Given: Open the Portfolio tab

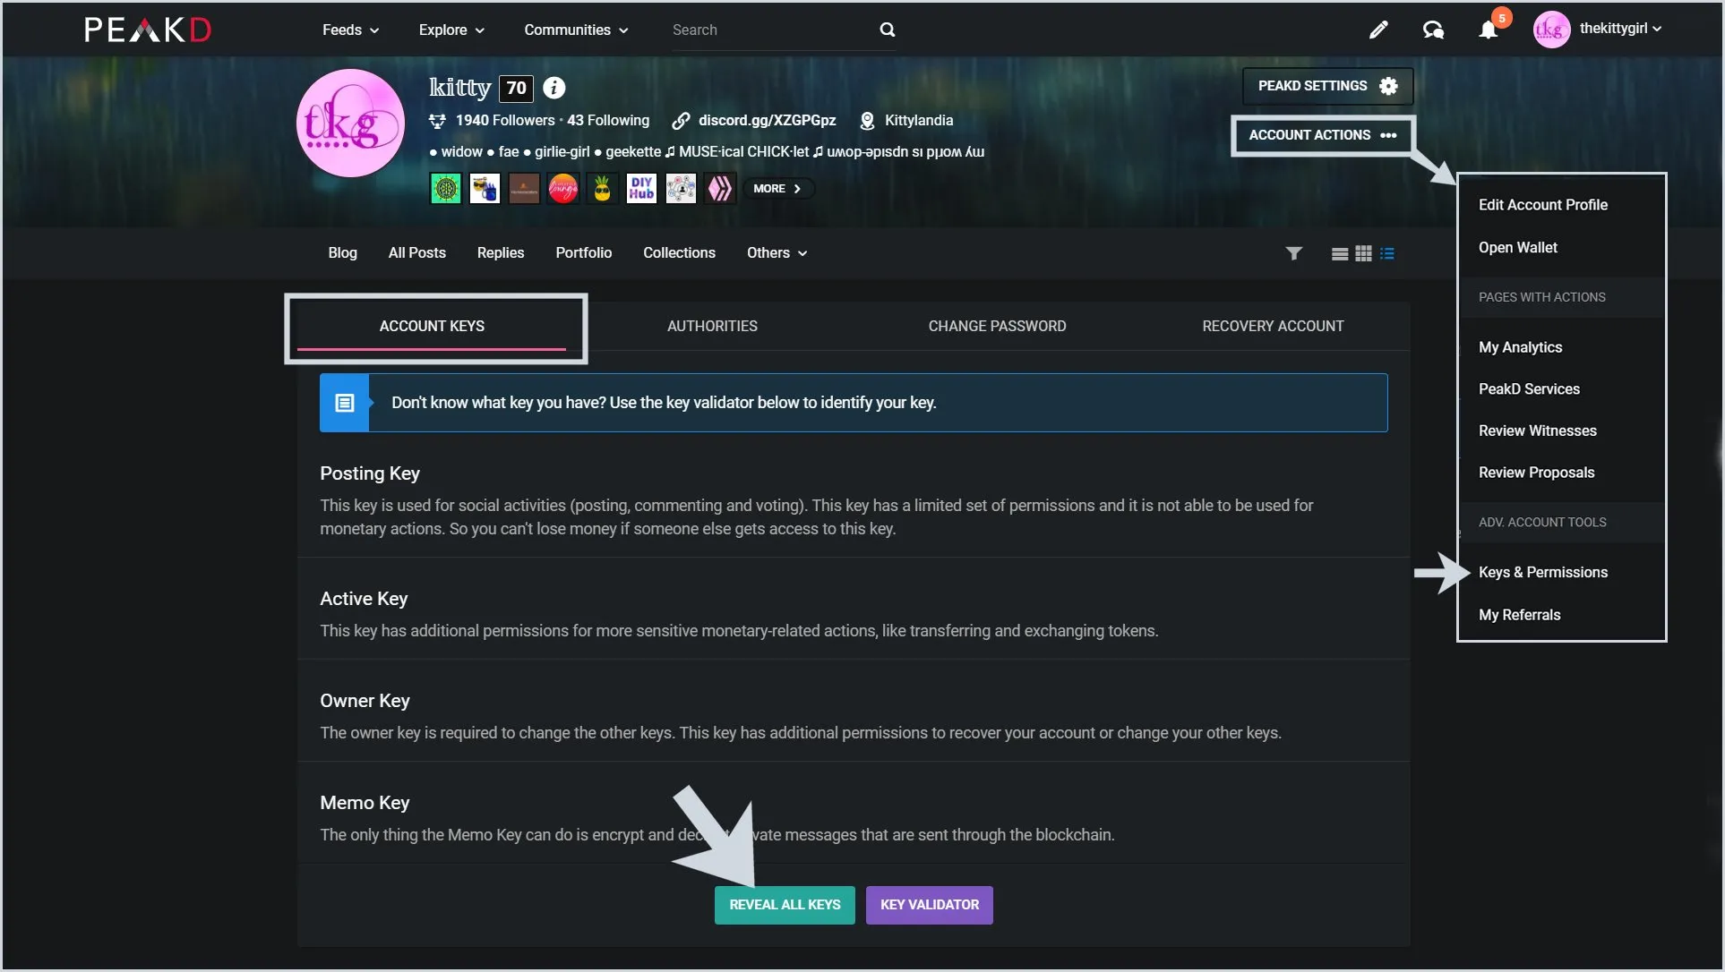Looking at the screenshot, I should pyautogui.click(x=583, y=253).
